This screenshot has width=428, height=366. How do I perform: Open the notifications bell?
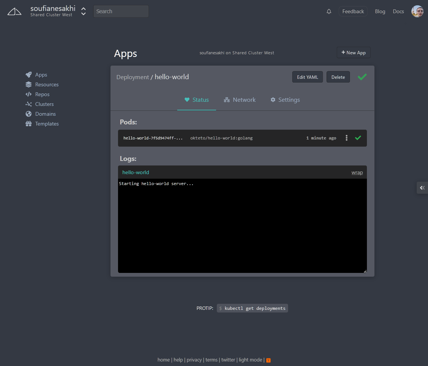329,11
